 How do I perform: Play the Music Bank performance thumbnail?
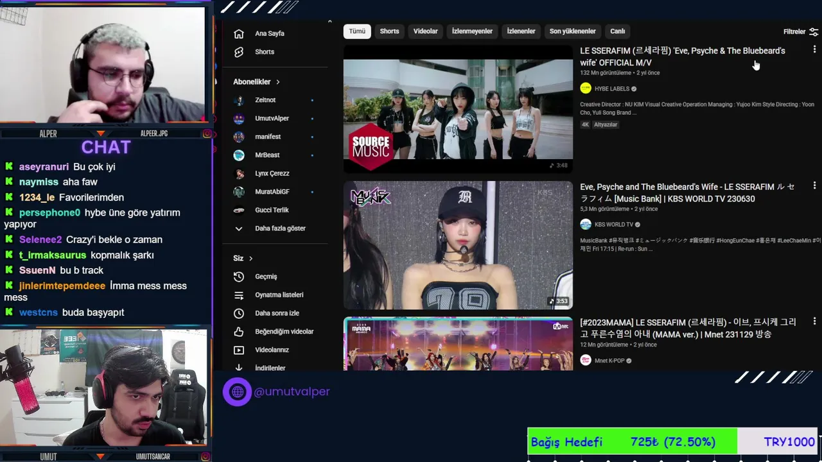click(x=458, y=245)
